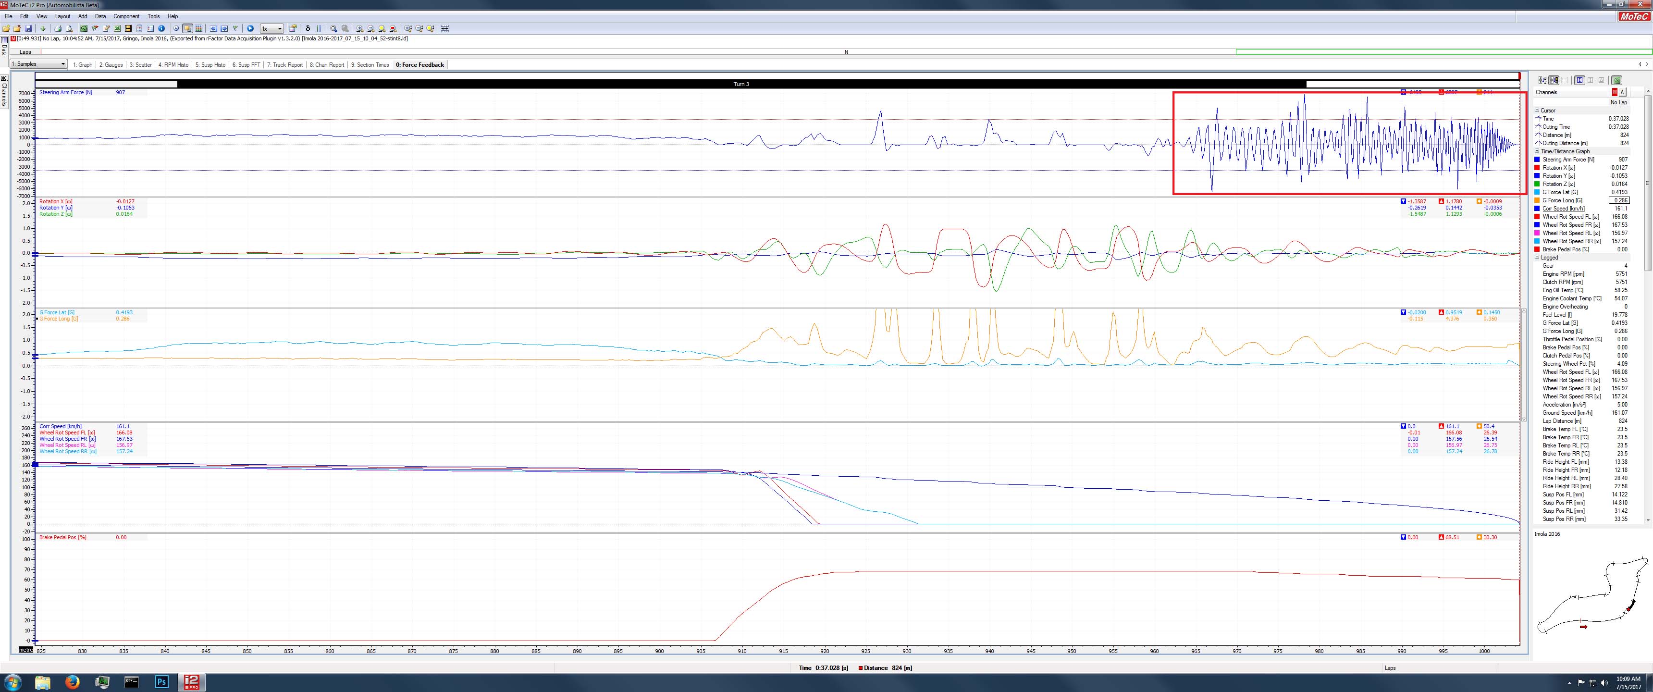The height and width of the screenshot is (692, 1653).
Task: Switch to the 9: Section Times tab
Action: [x=370, y=65]
